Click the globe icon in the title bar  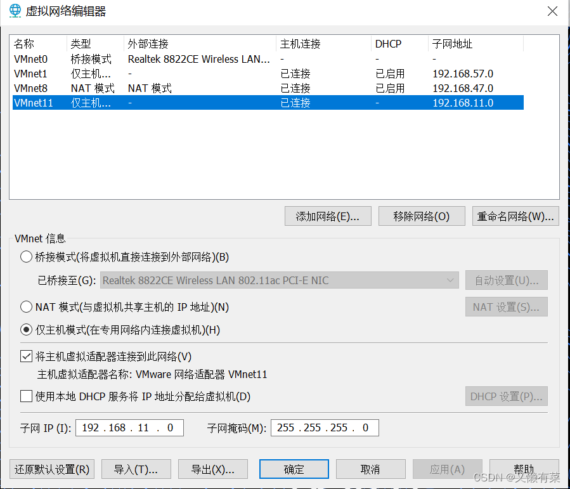pos(15,11)
